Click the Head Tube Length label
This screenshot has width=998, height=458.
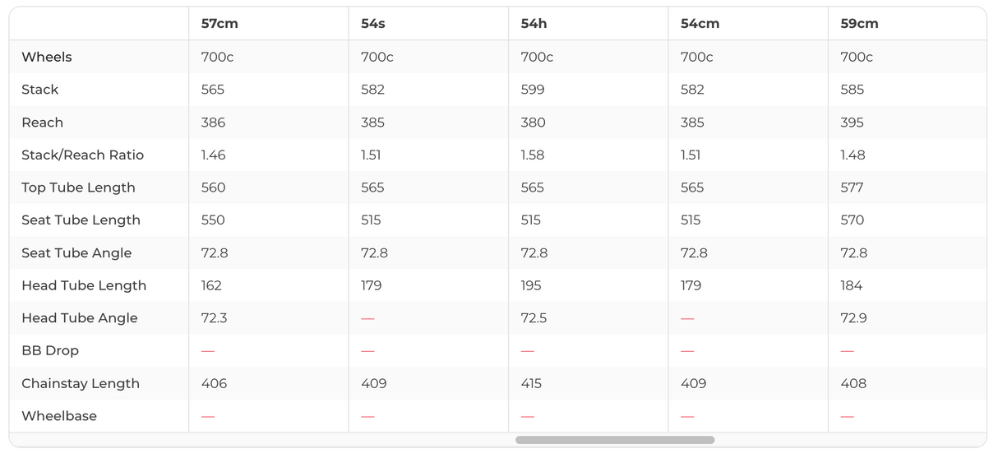pyautogui.click(x=84, y=285)
